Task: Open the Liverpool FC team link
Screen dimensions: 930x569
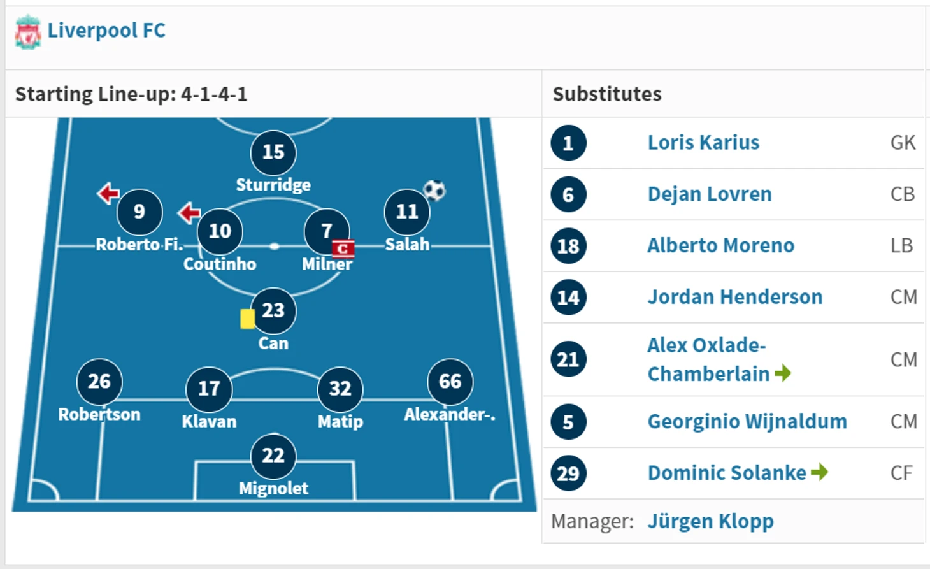Action: (106, 30)
